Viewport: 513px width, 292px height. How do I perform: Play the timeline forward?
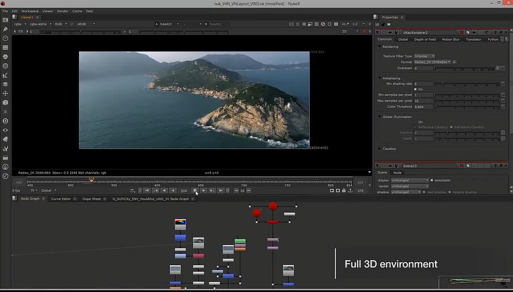click(x=204, y=191)
